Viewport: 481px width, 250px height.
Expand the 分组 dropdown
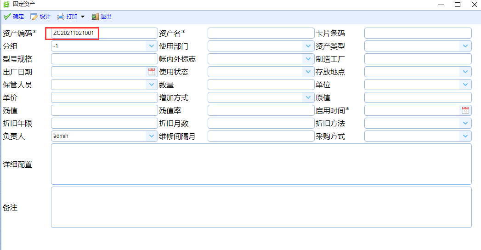tap(152, 46)
